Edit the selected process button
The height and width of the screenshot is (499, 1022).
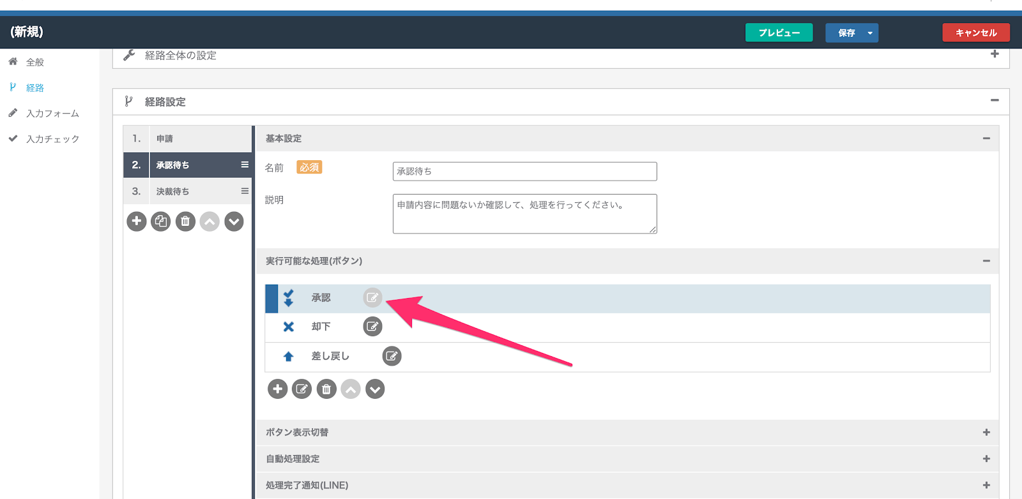[301, 389]
